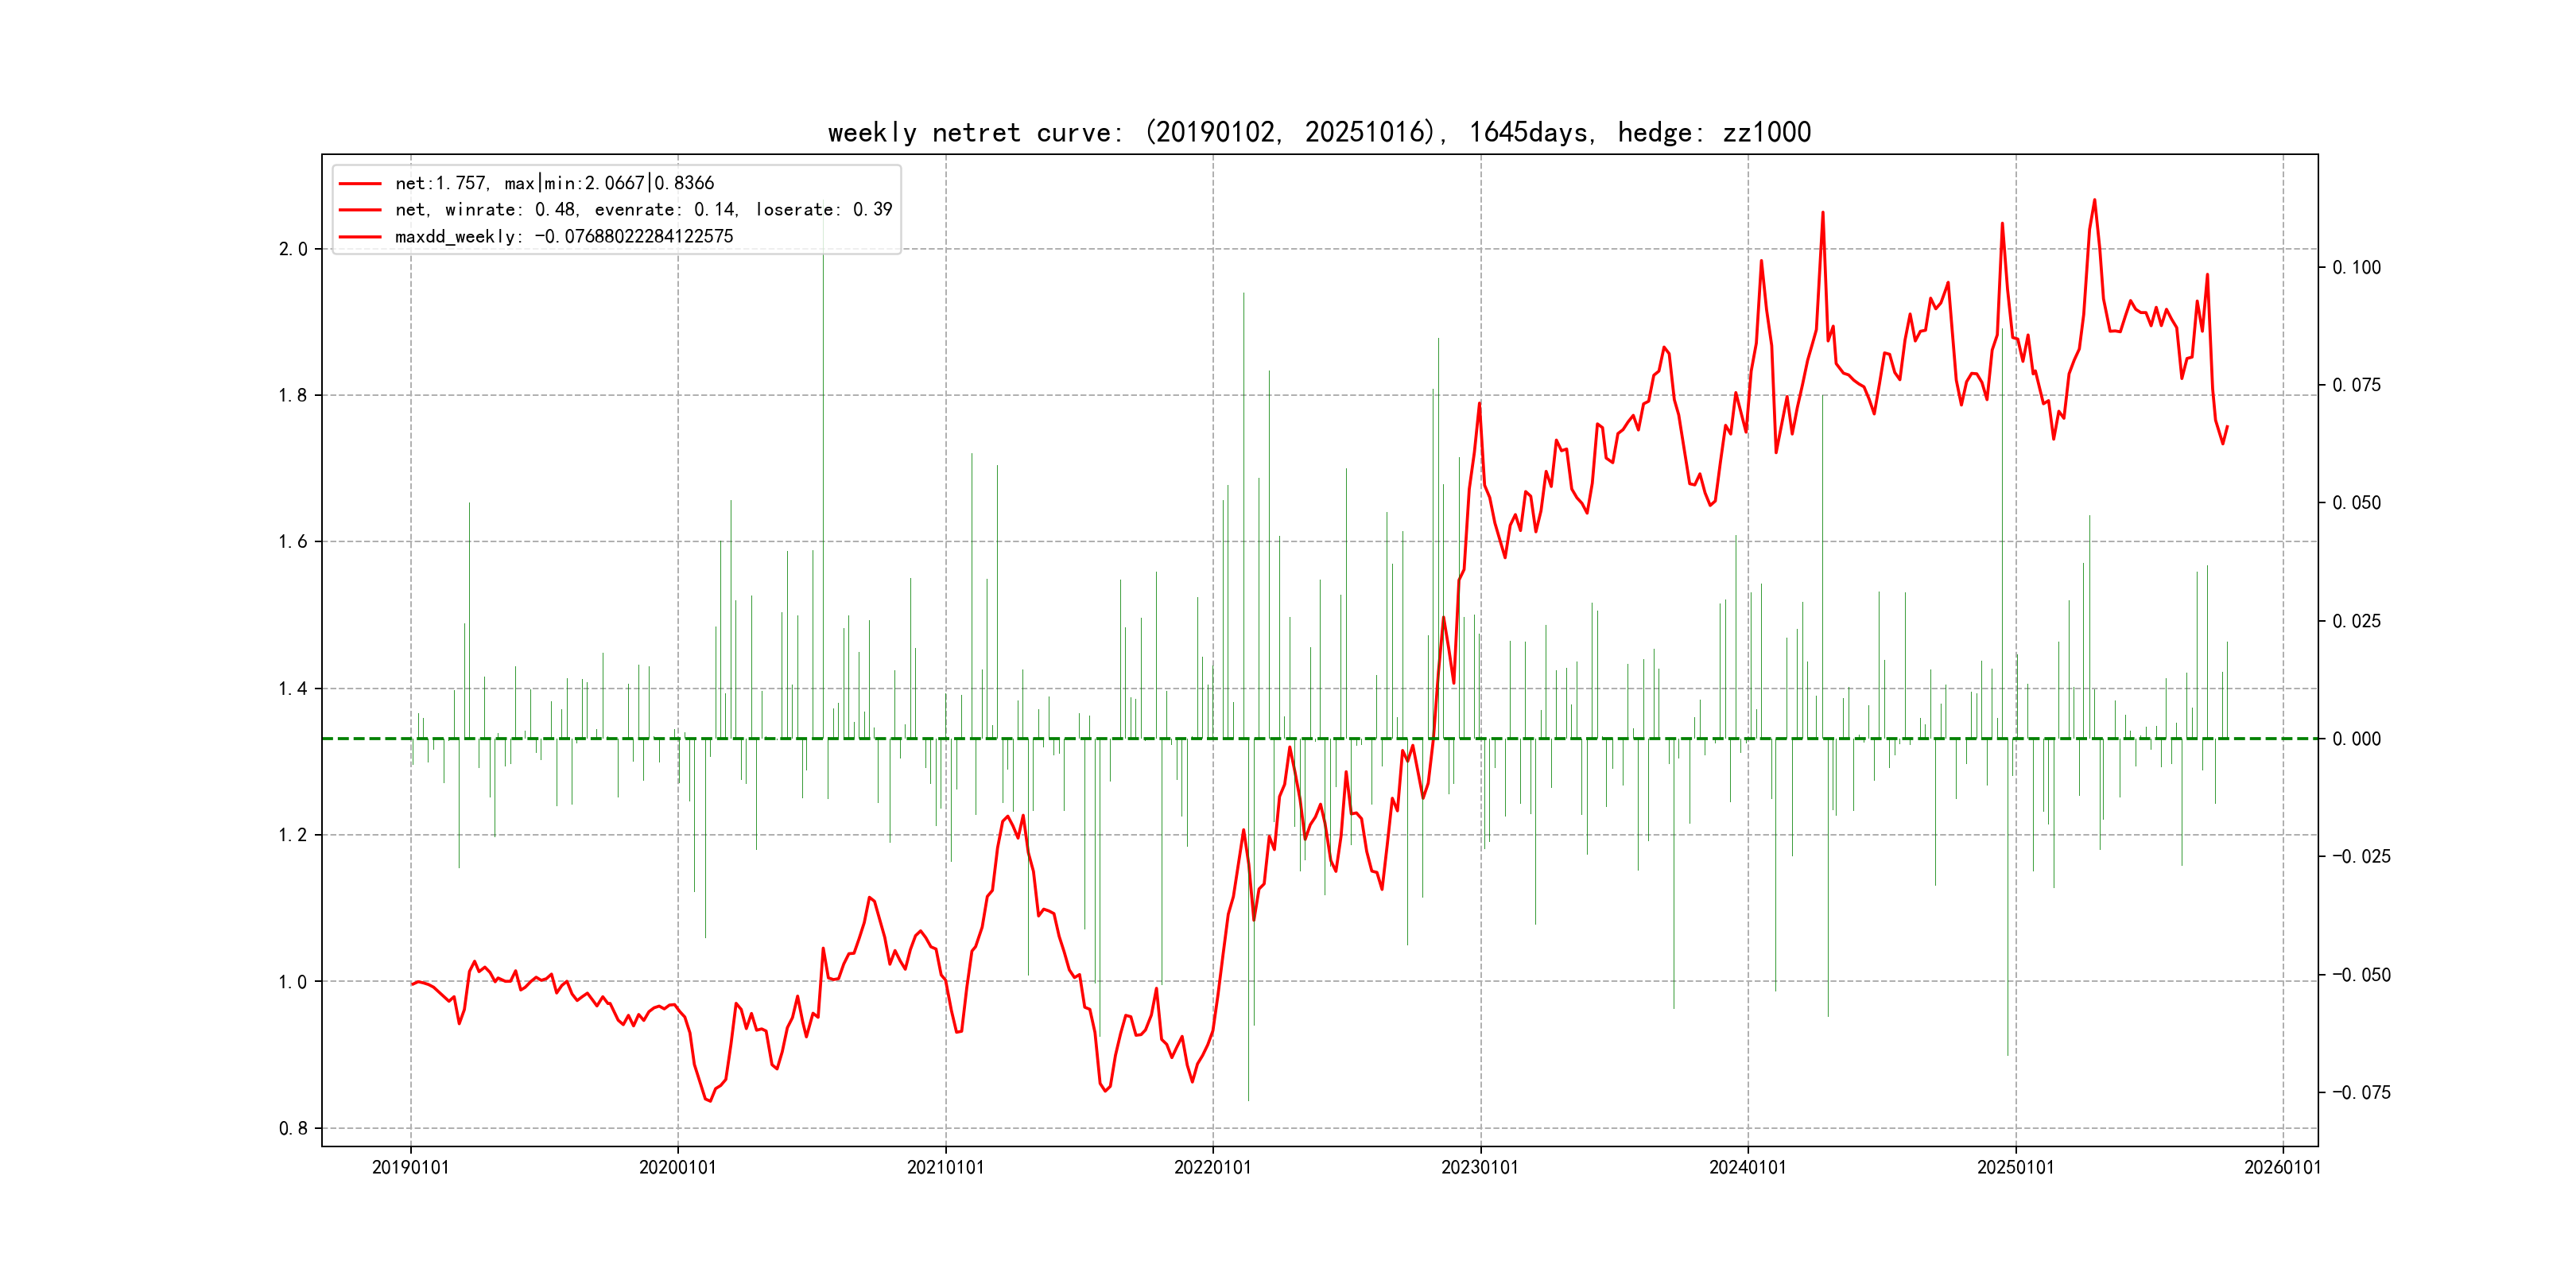Click the 20210101 x-axis tick label
This screenshot has width=2576, height=1288.
(945, 1167)
